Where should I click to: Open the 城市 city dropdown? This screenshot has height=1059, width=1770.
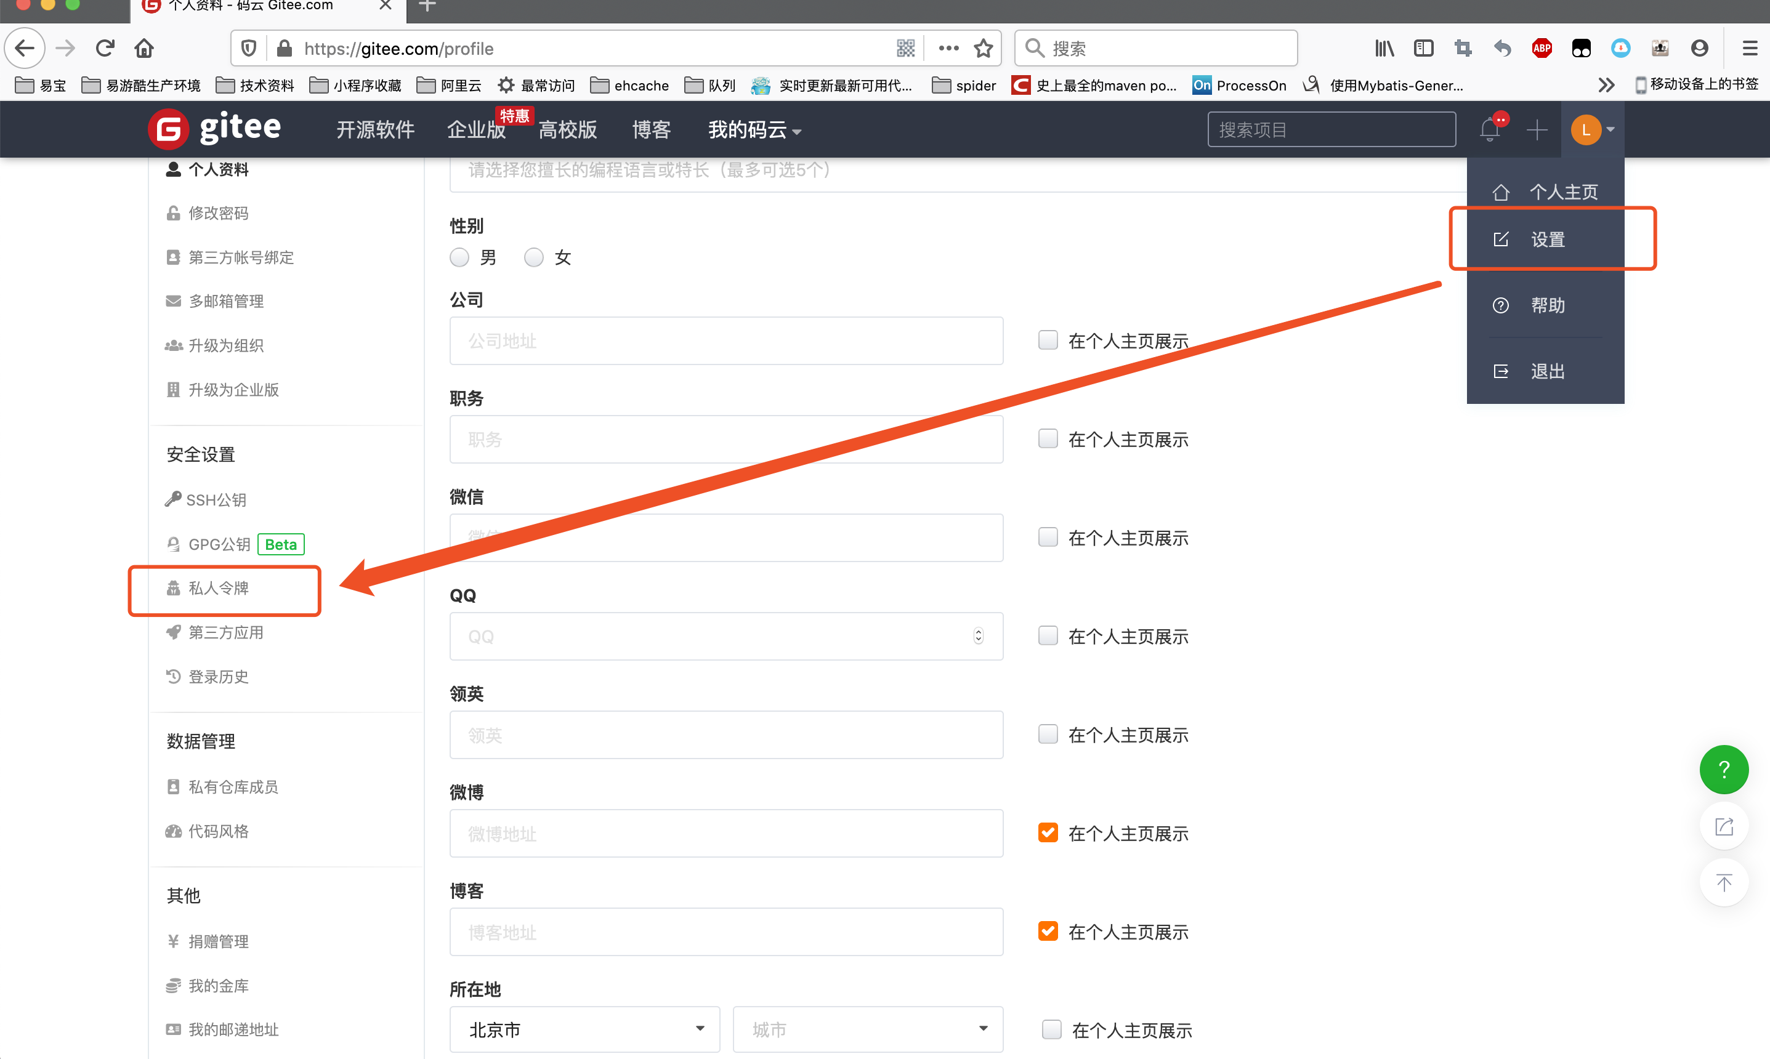(867, 1029)
